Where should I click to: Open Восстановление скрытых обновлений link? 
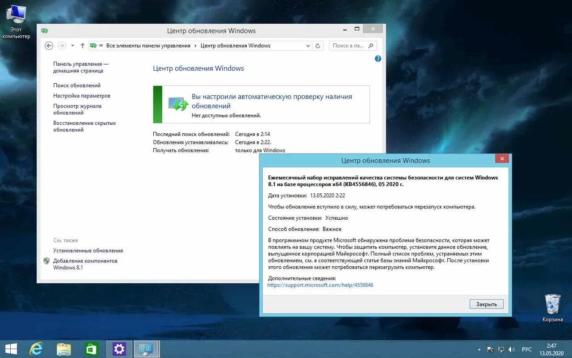(84, 126)
